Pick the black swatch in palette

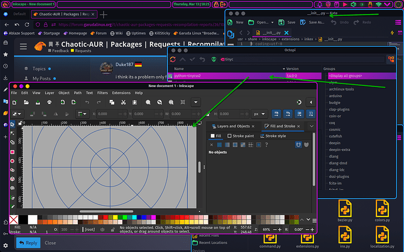[23, 220]
